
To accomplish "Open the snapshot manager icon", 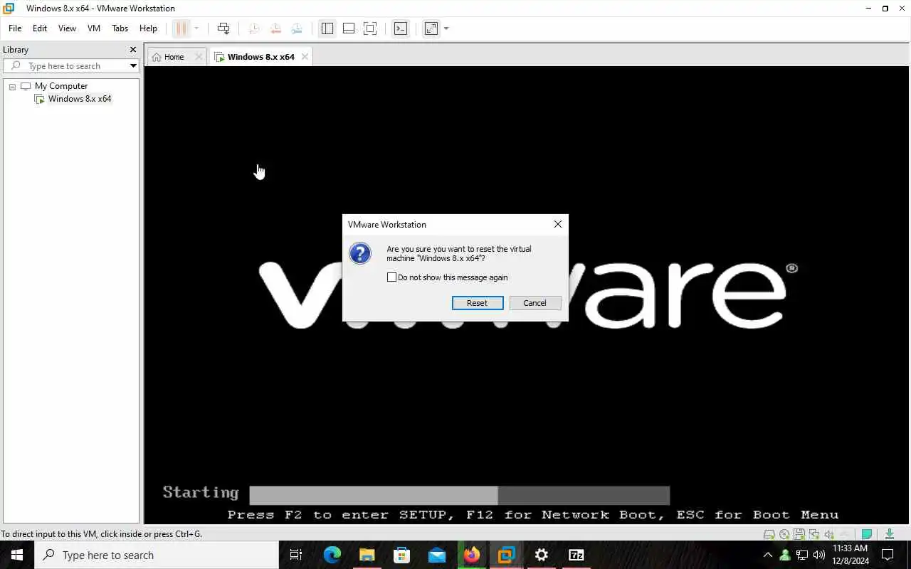I will pos(297,28).
